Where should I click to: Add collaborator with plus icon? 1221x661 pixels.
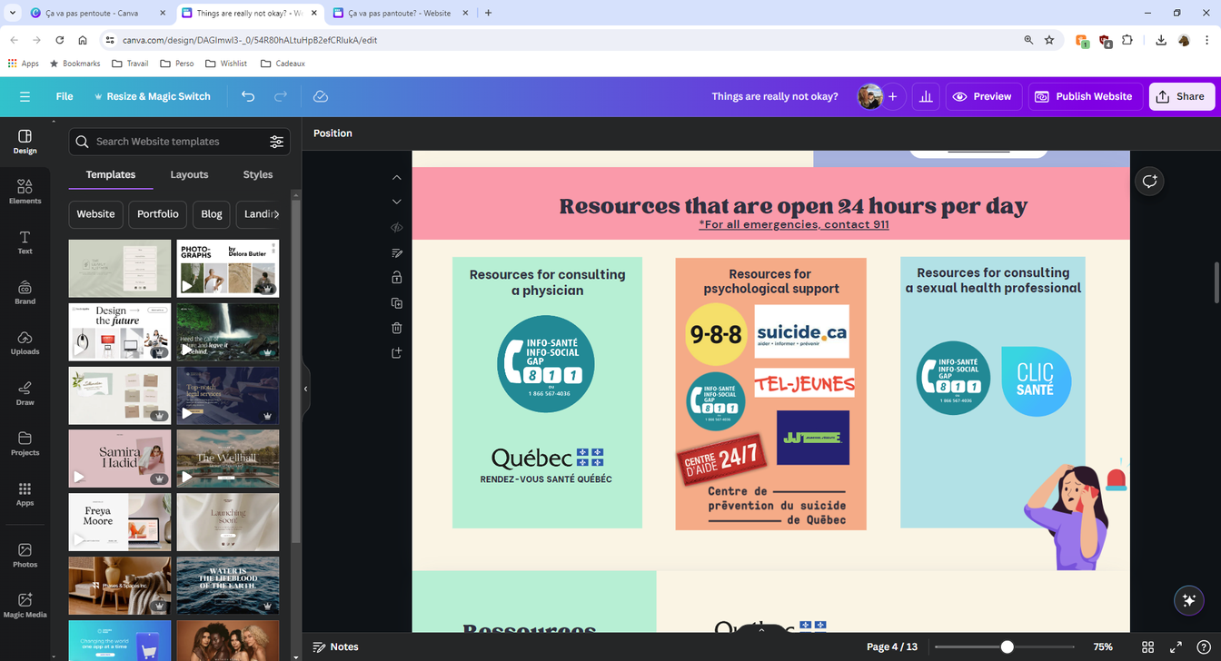tap(893, 96)
